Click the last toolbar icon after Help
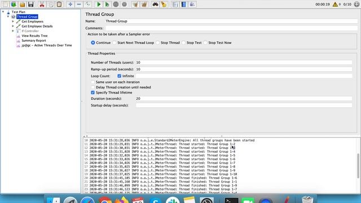The height and width of the screenshot is (203, 361). 192,4
